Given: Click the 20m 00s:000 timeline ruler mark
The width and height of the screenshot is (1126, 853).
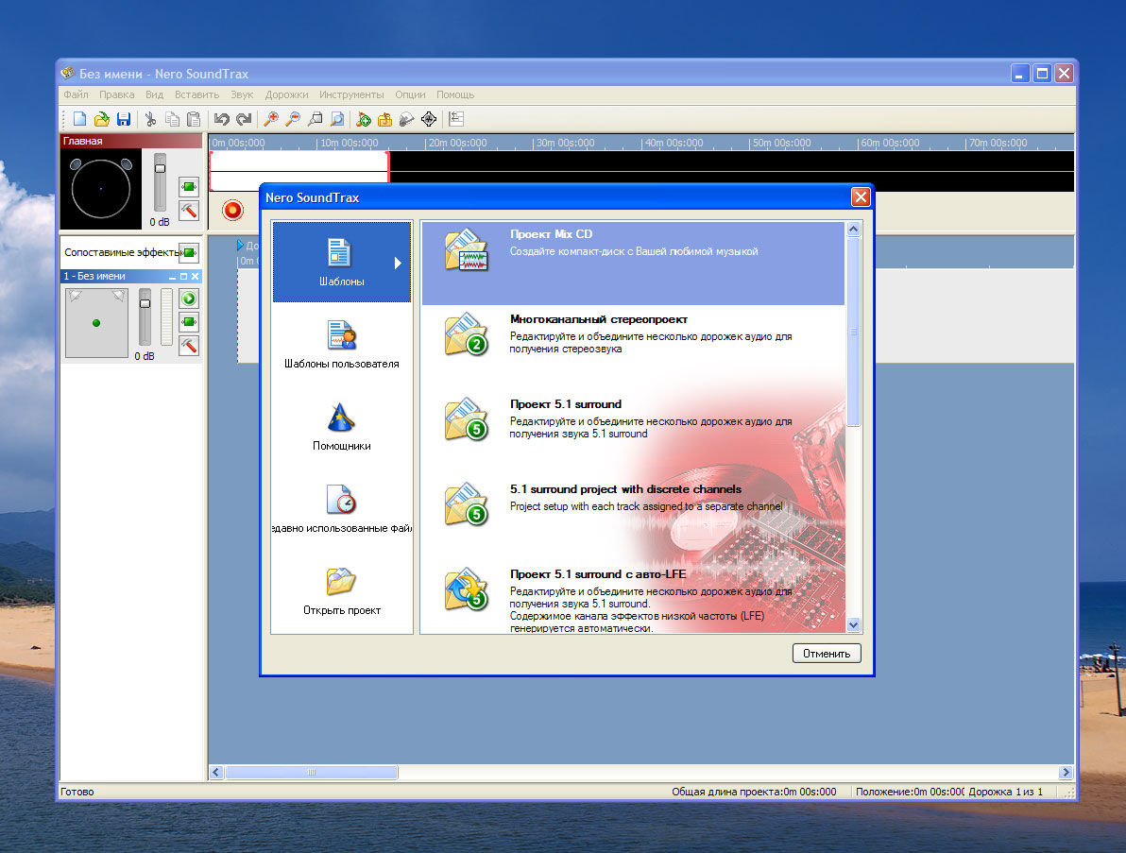Looking at the screenshot, I should tap(457, 143).
